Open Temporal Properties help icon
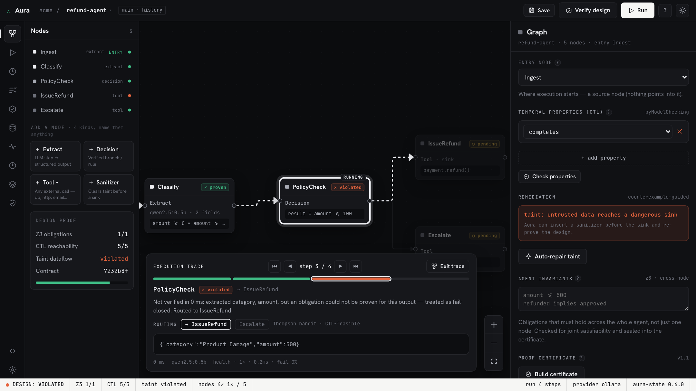The height and width of the screenshot is (391, 696). coord(609,112)
